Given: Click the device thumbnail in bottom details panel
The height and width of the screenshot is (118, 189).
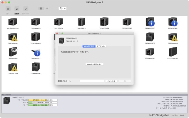Looking at the screenshot, I should (6, 101).
